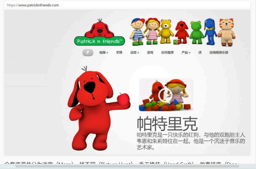The width and height of the screenshot is (256, 169).
Task: Expand the 产品 menu
Action: (x=186, y=52)
